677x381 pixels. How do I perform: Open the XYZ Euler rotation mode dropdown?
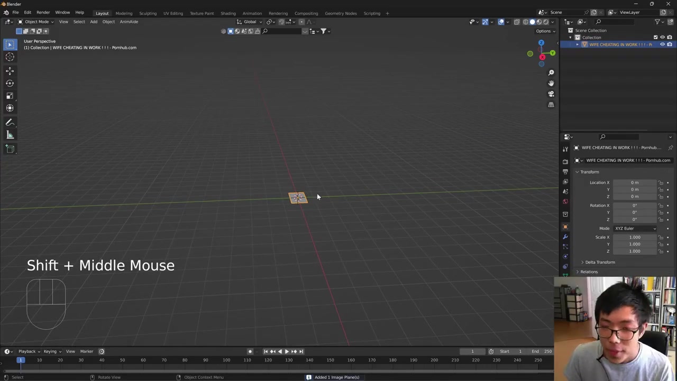635,229
